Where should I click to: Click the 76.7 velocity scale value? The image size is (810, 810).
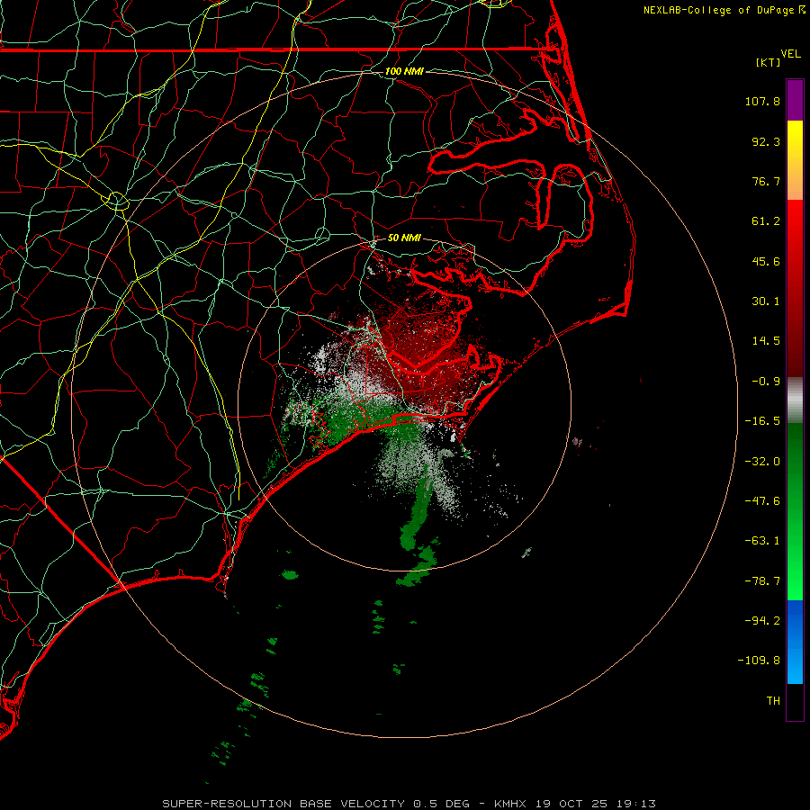(x=766, y=181)
